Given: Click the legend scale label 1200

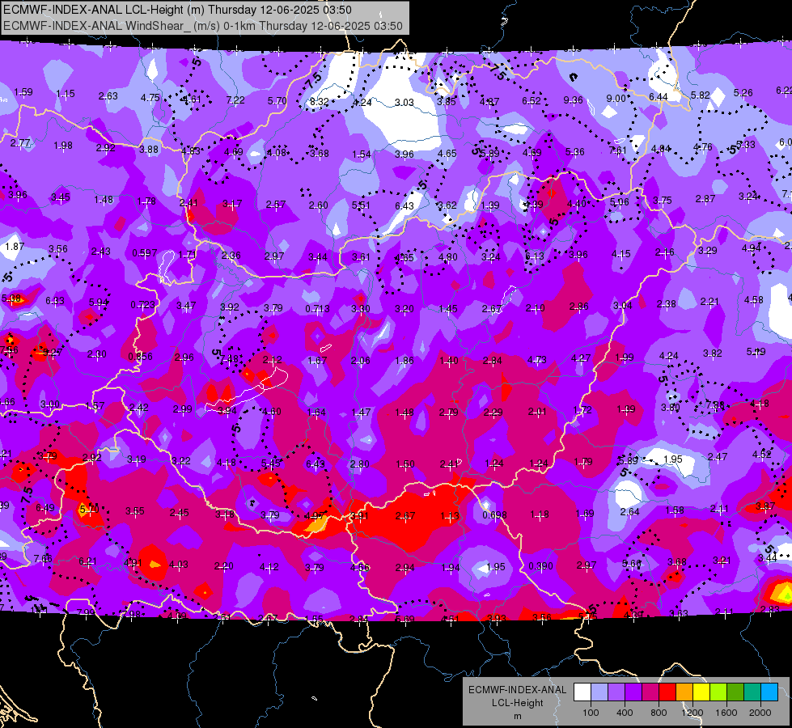Looking at the screenshot, I should tap(692, 713).
